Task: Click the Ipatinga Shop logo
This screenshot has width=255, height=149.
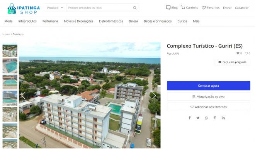Action: point(24,9)
